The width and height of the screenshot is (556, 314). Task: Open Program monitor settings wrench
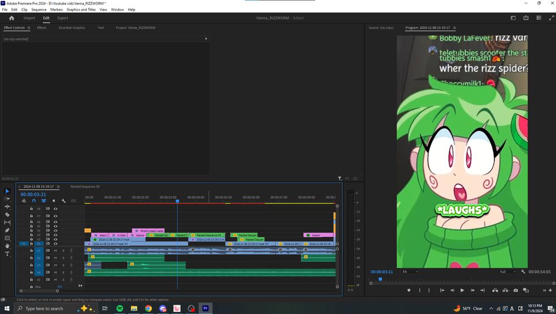523,271
